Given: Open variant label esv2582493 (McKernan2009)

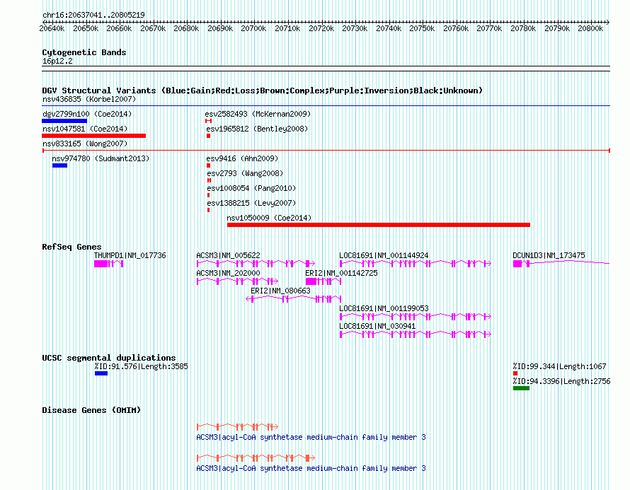Looking at the screenshot, I should (258, 114).
